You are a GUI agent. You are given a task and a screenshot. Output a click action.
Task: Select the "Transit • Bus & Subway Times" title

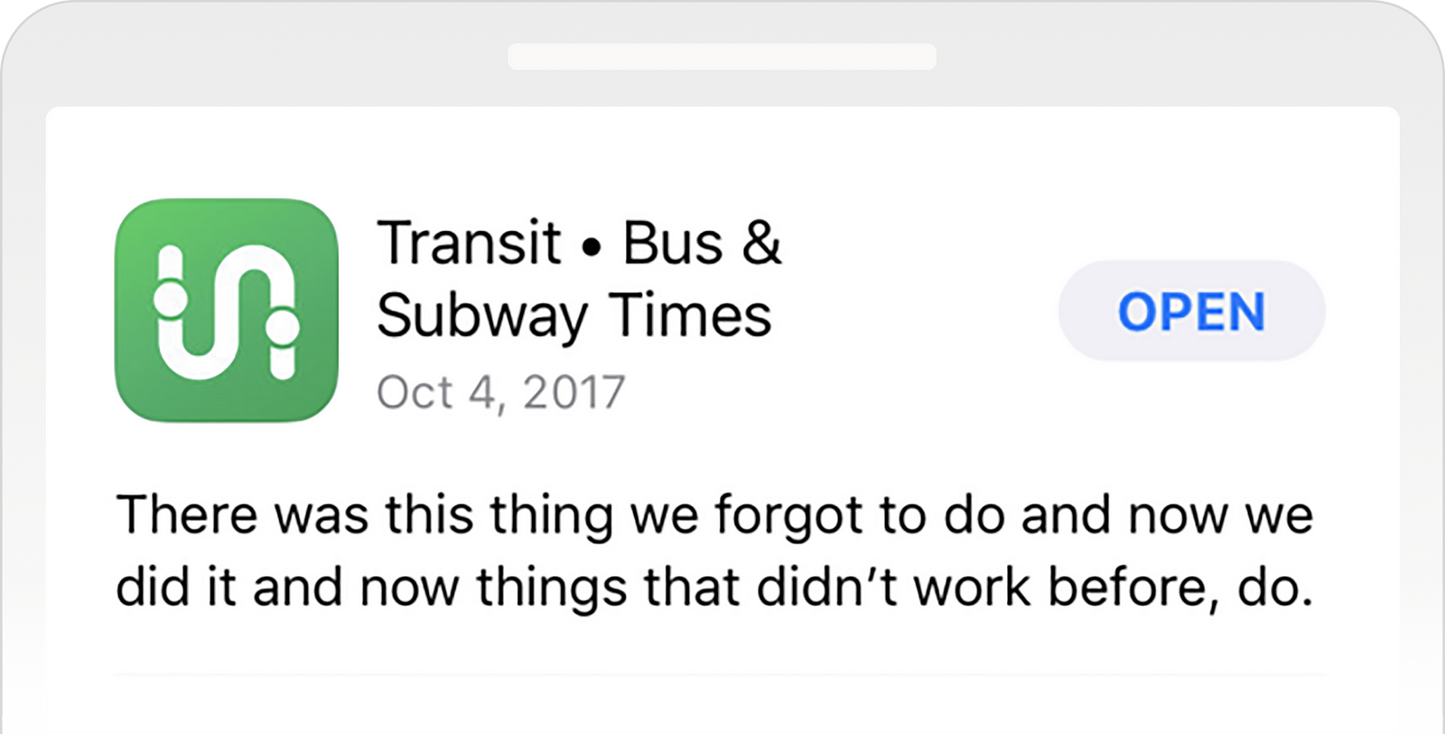point(578,279)
